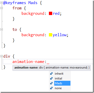Click the red color swatch

pos(50,14)
